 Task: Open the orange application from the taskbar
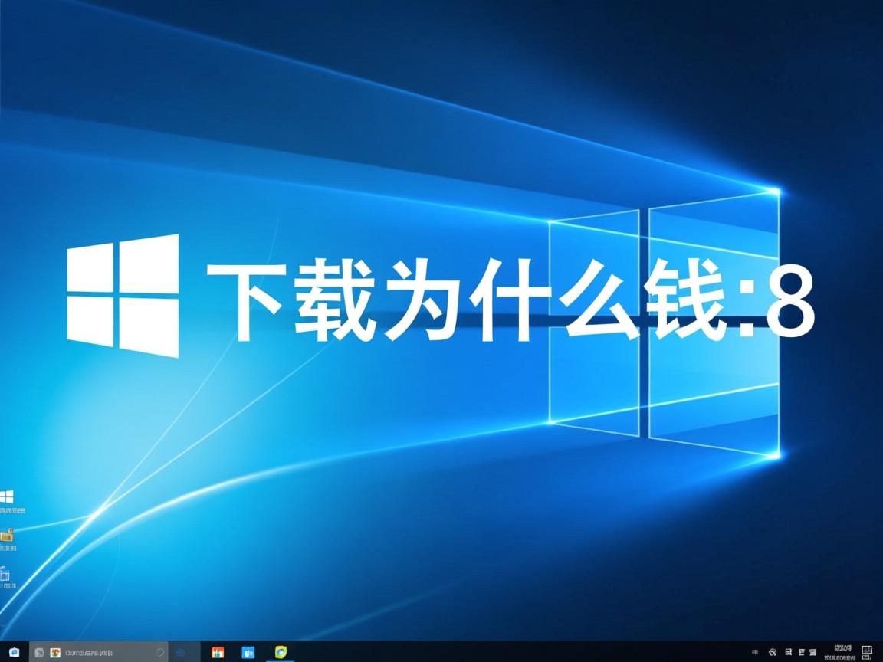coord(218,652)
